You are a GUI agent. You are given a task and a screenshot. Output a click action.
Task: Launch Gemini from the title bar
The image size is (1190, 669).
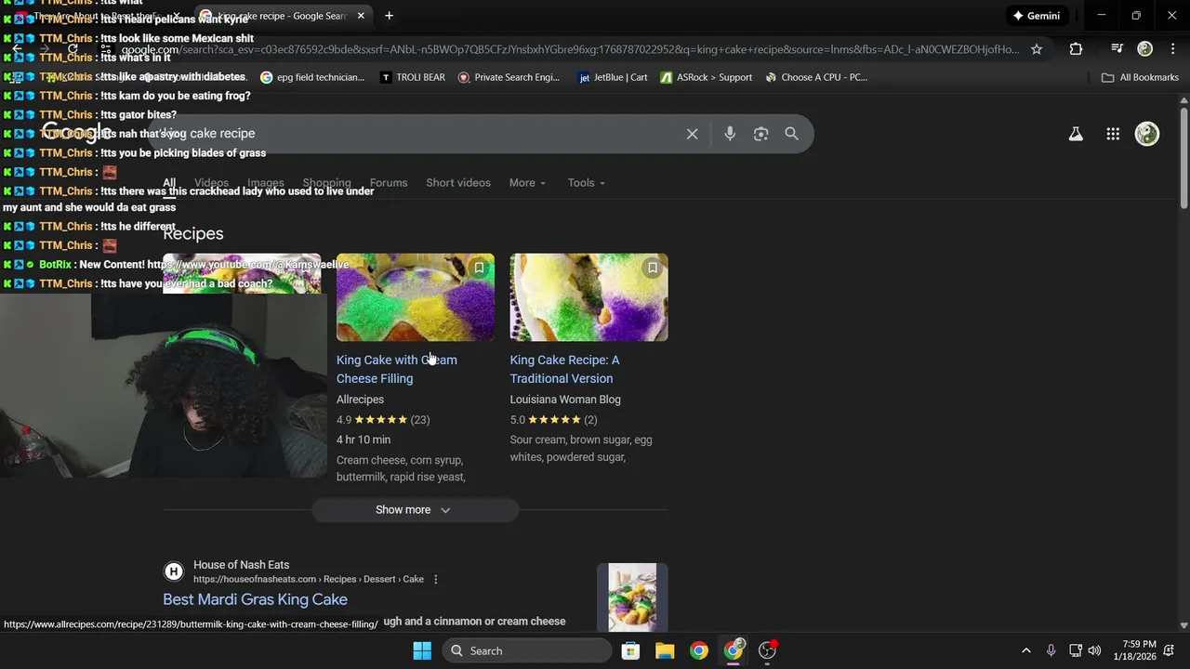[x=1037, y=16]
